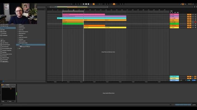Toggle the orange Loop switch

pos(114,4)
